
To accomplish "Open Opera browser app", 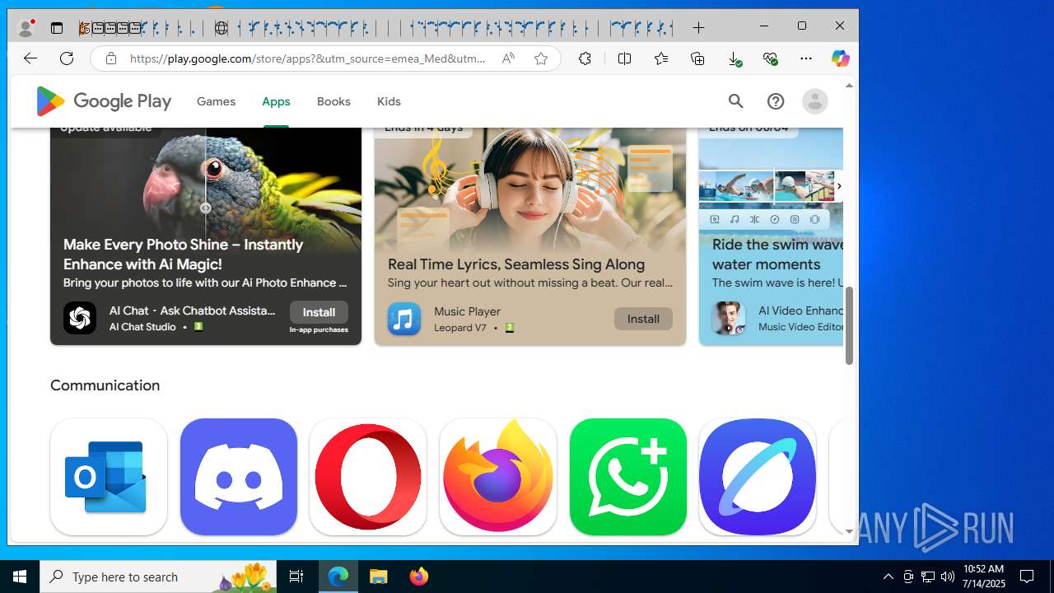I will (x=368, y=477).
